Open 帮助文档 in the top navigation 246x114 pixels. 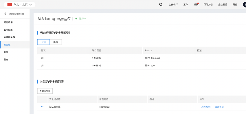tap(208, 5)
